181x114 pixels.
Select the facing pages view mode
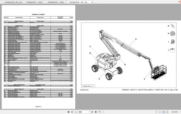(164, 112)
